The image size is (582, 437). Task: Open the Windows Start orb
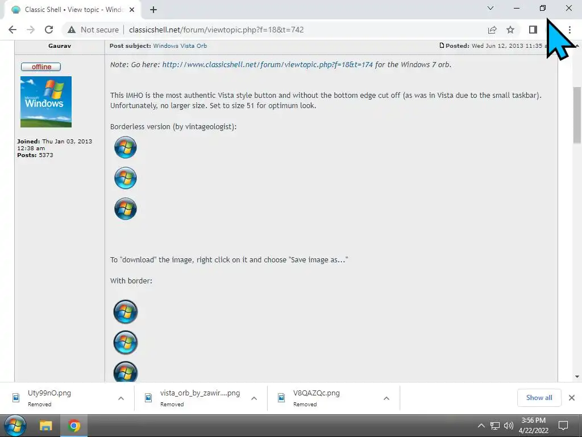[15, 426]
